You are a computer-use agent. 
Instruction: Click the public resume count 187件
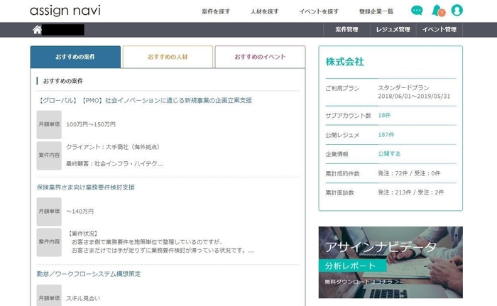(x=386, y=135)
